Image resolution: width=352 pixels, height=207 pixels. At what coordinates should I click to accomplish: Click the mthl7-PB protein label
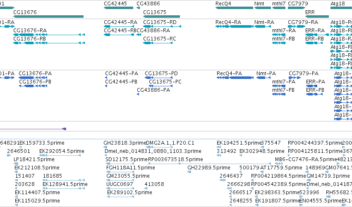pos(283,90)
